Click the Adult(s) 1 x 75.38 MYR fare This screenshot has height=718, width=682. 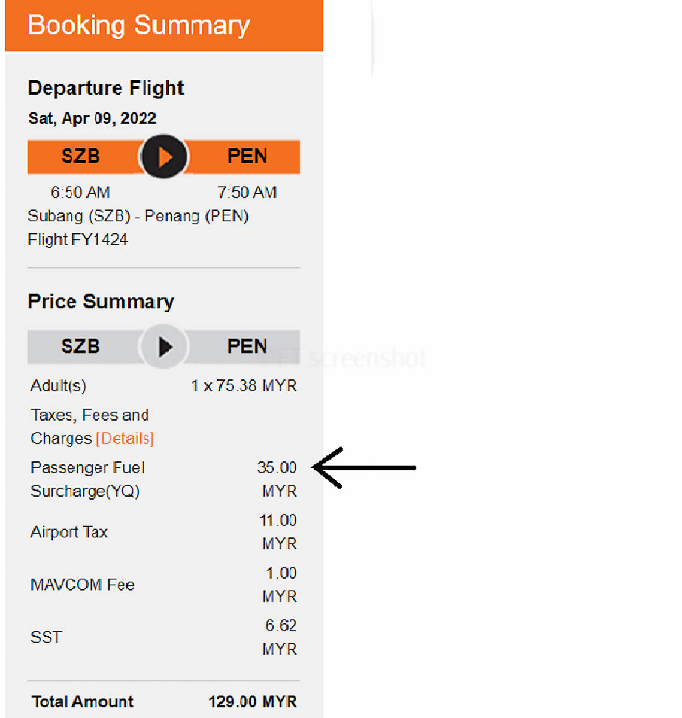[x=244, y=386]
